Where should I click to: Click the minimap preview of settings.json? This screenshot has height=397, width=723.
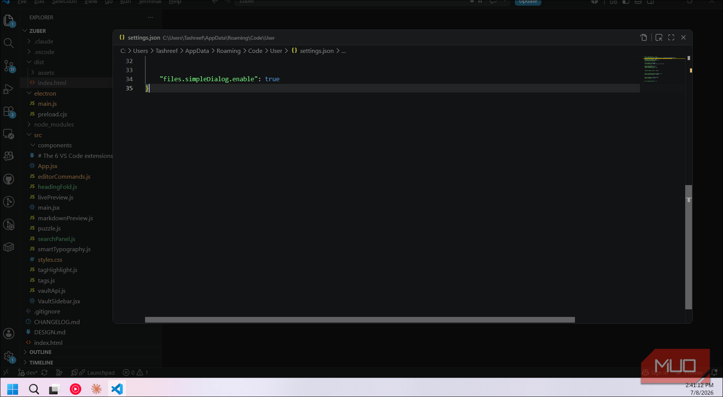click(x=664, y=69)
